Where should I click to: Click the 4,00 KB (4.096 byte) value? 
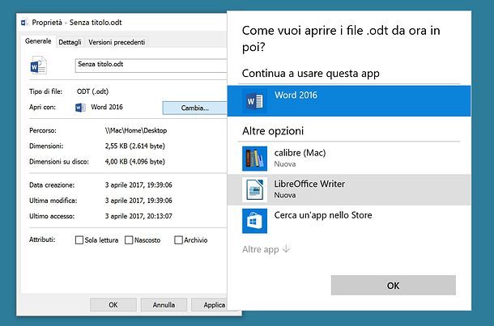(x=135, y=162)
